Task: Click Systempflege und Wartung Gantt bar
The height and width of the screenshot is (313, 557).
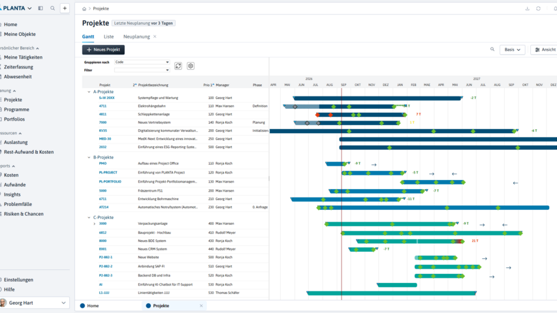Action: click(377, 98)
